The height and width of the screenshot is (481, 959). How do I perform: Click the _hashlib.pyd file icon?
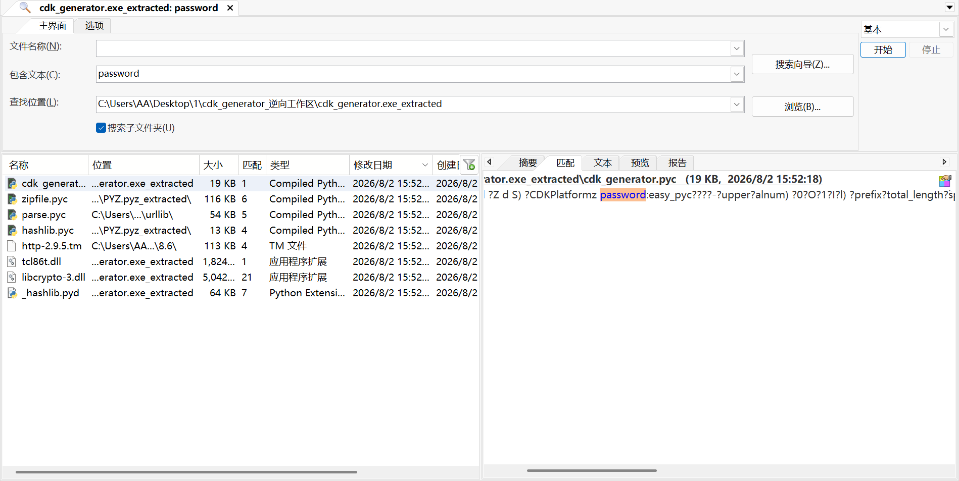click(12, 293)
